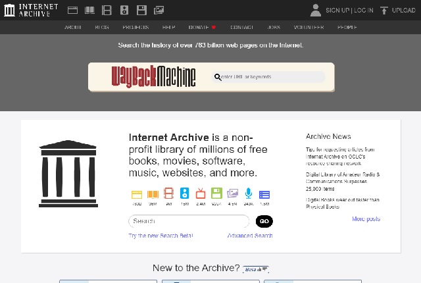This screenshot has height=283, width=421.
Task: Open the Audio (speaker) icon in top bar
Action: (x=124, y=11)
